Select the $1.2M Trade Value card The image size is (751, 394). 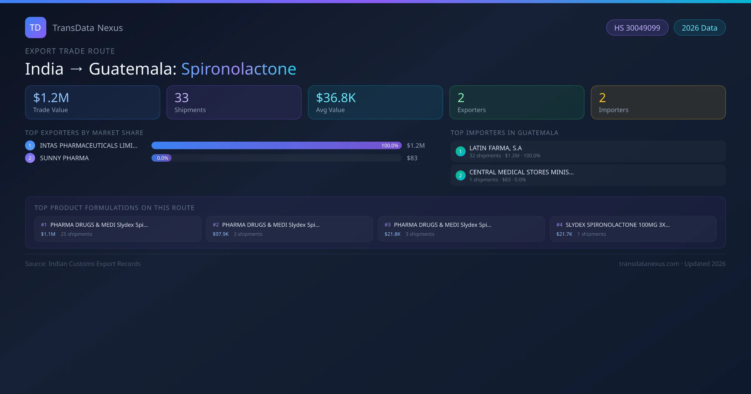coord(92,102)
